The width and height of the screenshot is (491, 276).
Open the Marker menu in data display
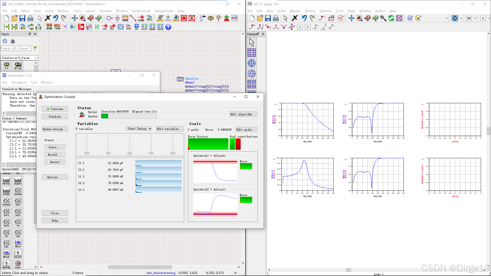(x=295, y=11)
